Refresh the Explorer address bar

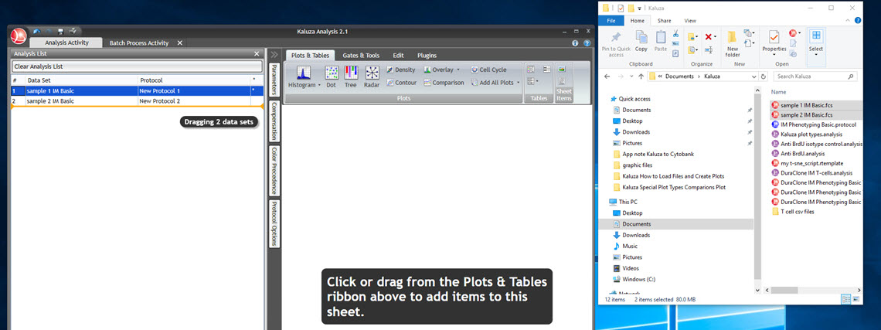(x=763, y=77)
